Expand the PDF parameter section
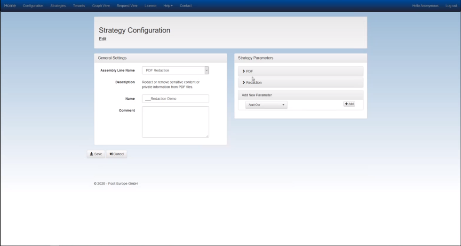 coord(249,71)
